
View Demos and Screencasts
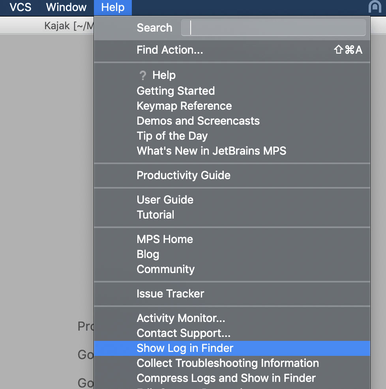(x=198, y=121)
